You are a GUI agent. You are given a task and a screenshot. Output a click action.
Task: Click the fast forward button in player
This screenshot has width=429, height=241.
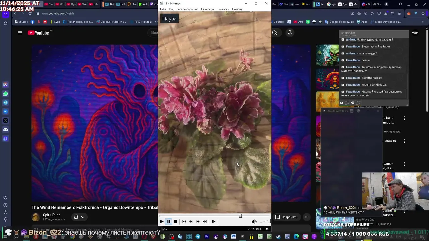pyautogui.click(x=198, y=222)
